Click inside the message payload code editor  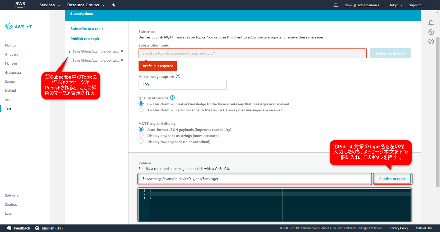coord(275,205)
